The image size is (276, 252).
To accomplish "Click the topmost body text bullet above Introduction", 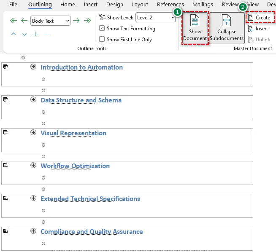I will point(23,58).
